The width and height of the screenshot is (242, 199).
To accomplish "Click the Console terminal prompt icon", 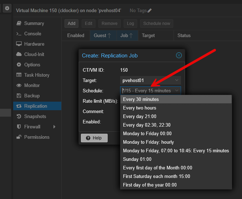I will (19, 34).
